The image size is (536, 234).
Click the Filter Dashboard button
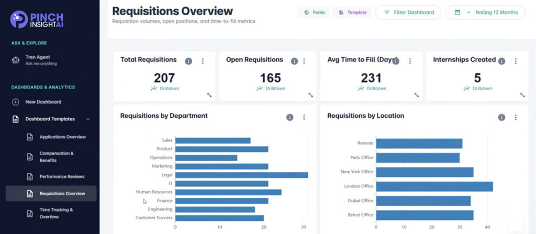(x=408, y=13)
